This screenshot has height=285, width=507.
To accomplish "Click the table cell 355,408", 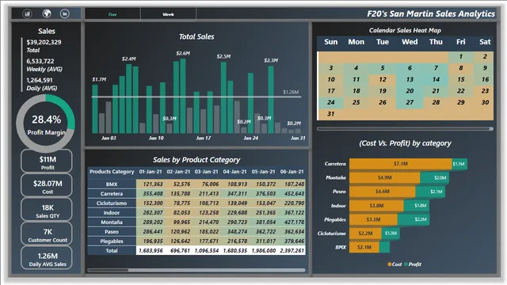I will [153, 193].
